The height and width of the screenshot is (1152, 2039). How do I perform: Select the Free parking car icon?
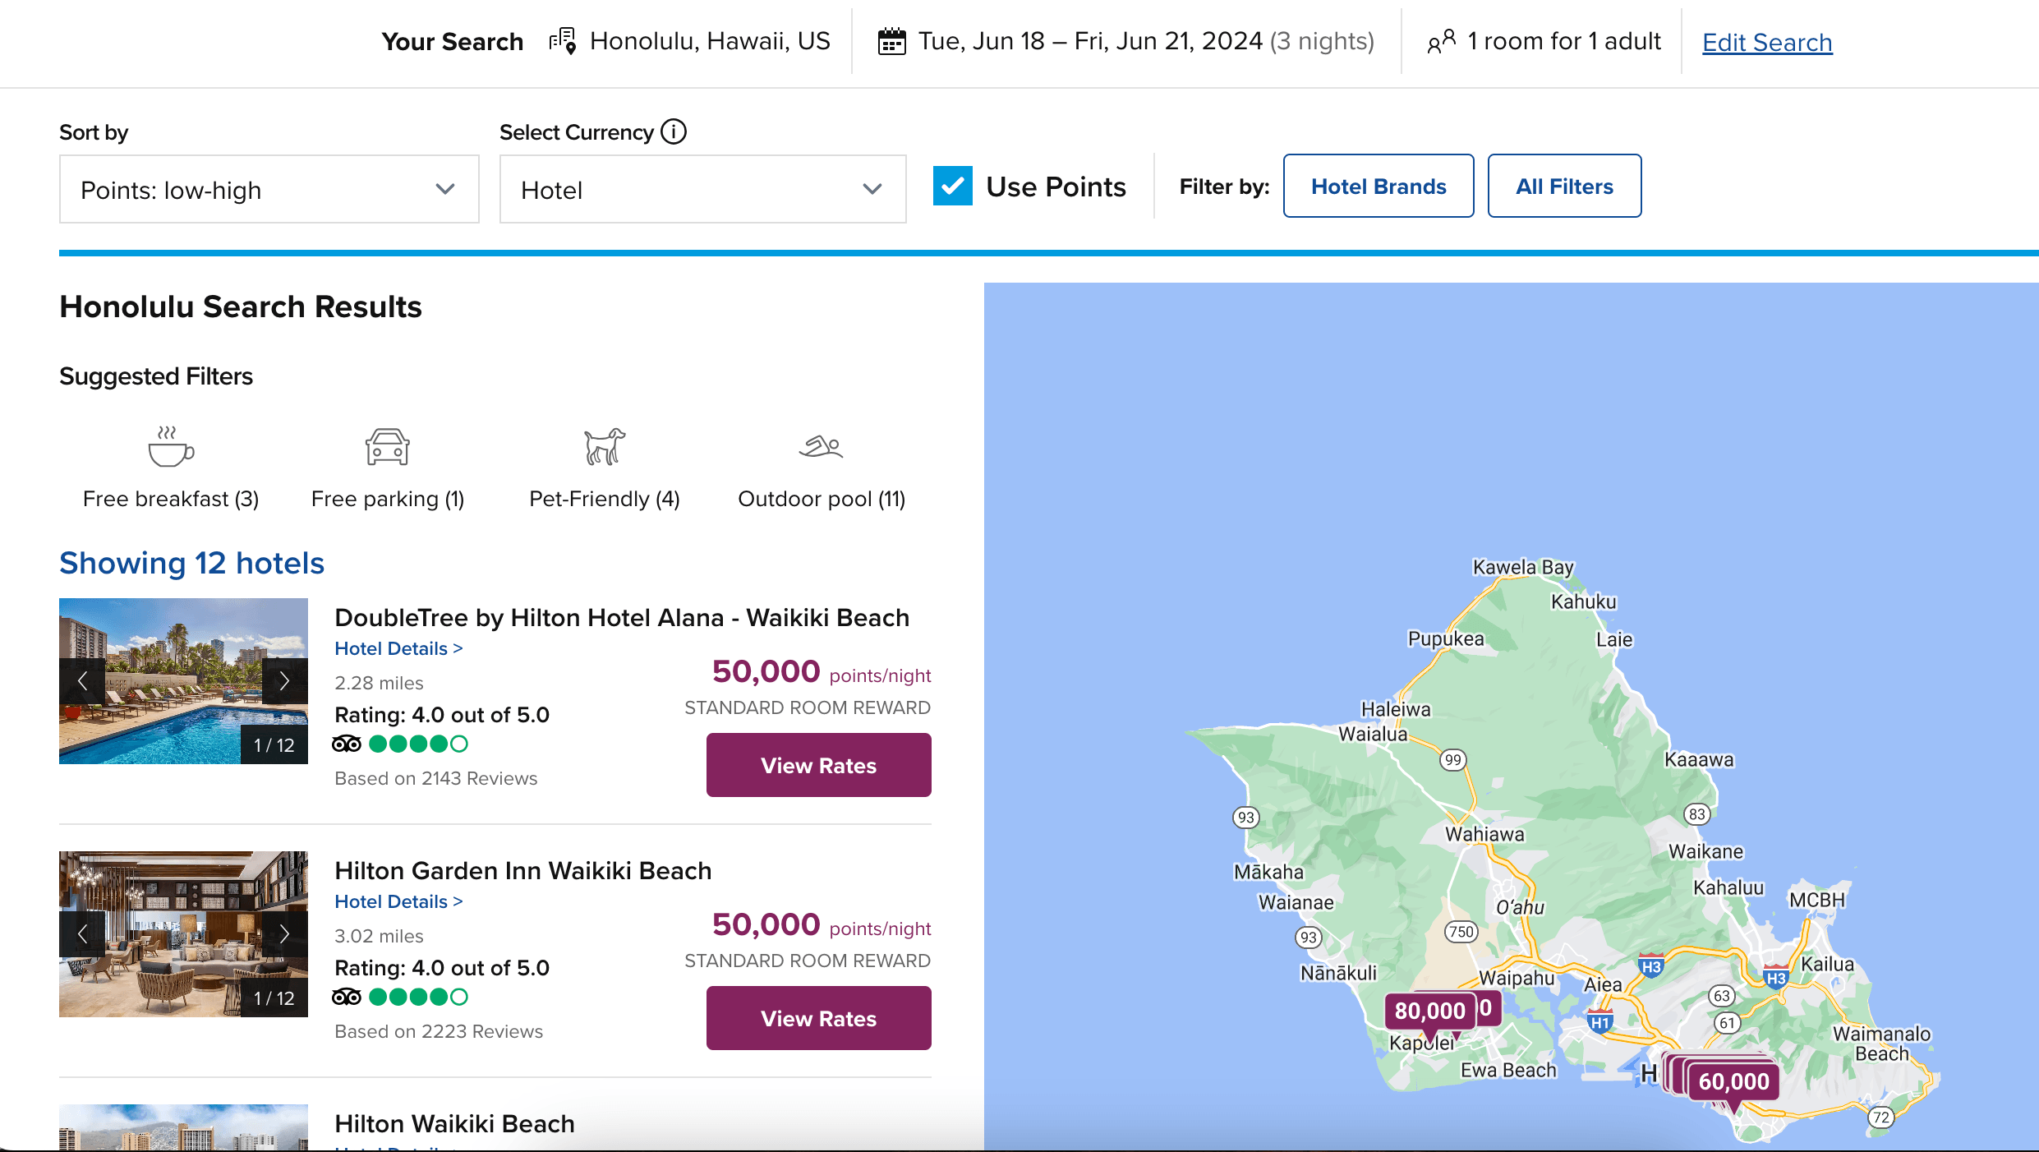coord(388,446)
